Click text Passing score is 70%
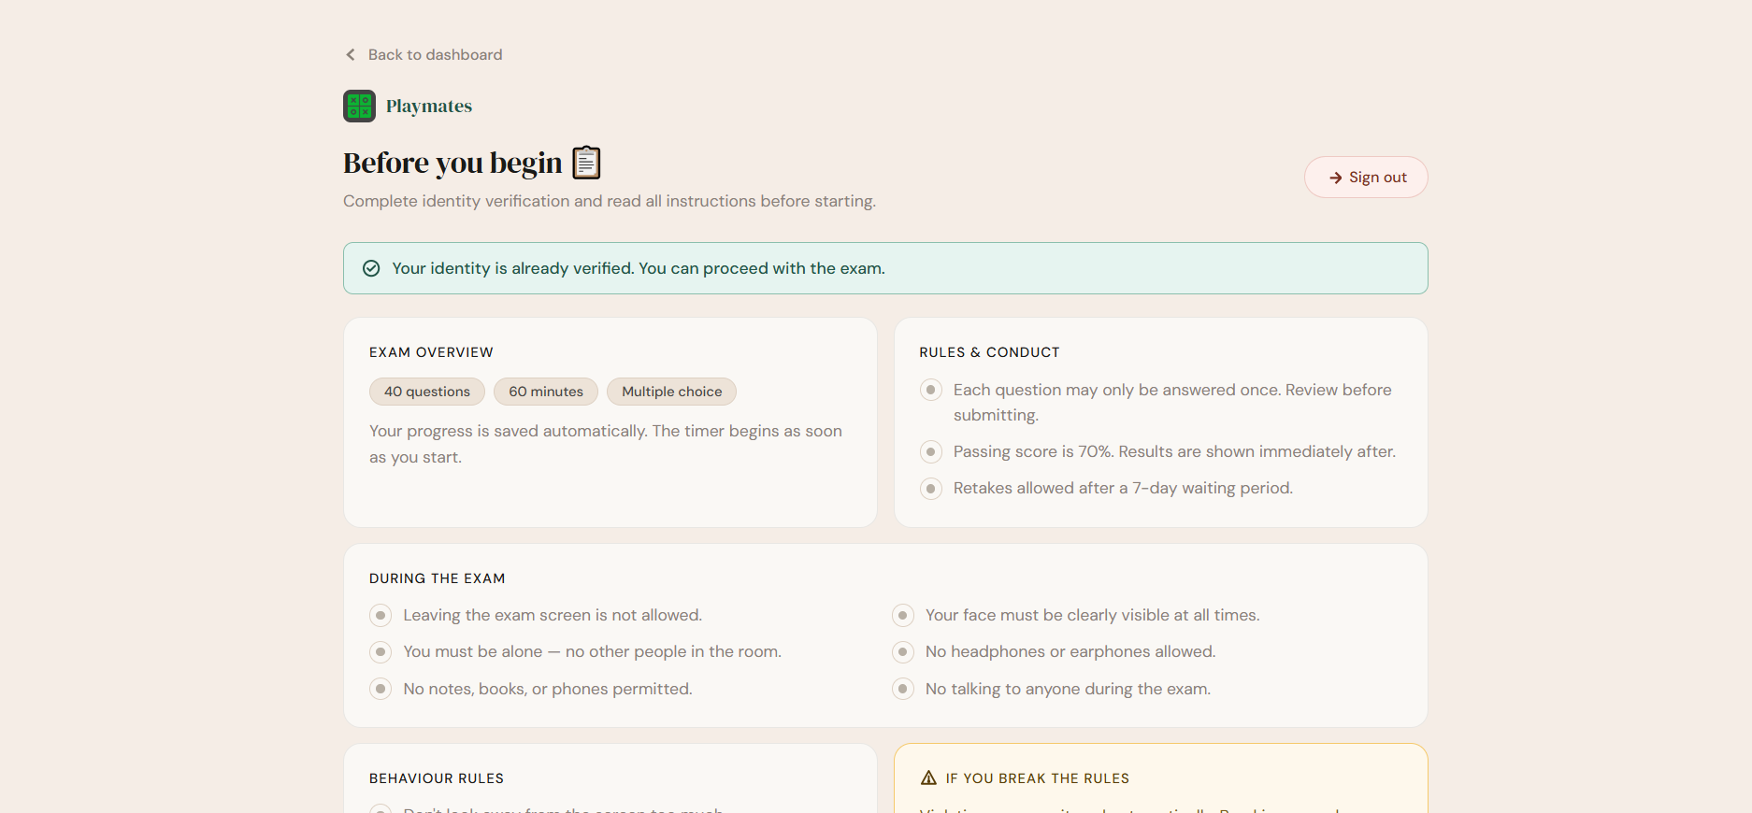This screenshot has width=1752, height=813. click(x=1174, y=451)
